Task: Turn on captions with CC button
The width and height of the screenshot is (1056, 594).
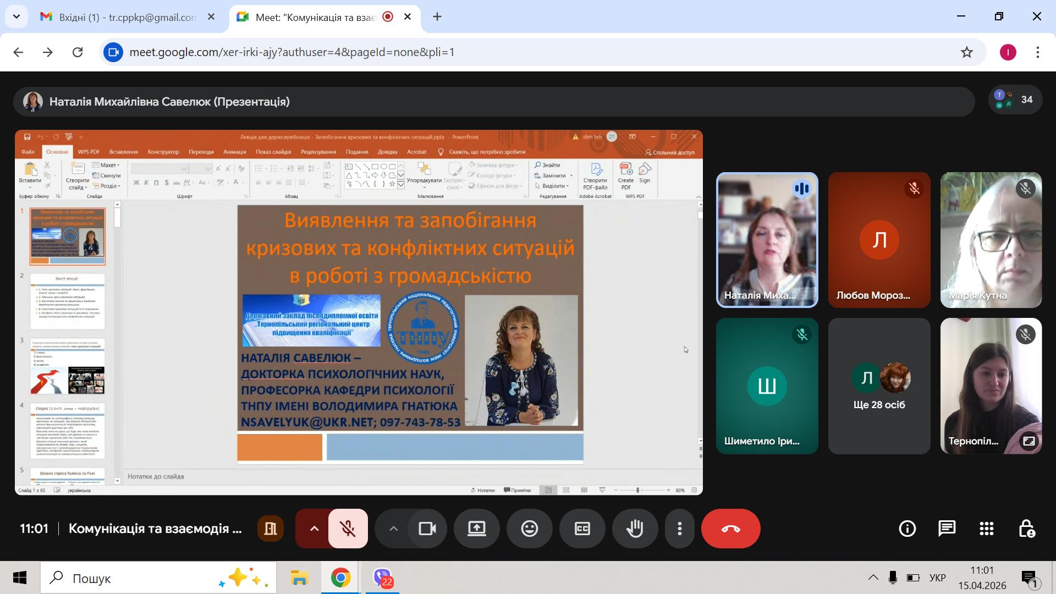Action: [x=582, y=529]
